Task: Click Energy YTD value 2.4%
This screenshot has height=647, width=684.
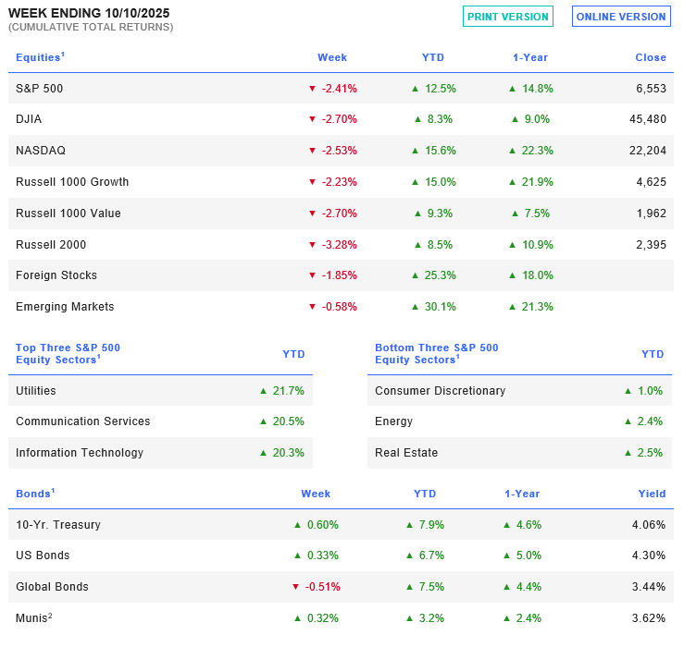Action: (x=650, y=421)
